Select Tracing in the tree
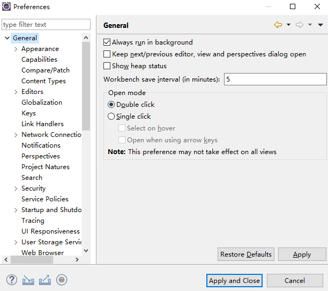This screenshot has height=291, width=328. click(33, 221)
